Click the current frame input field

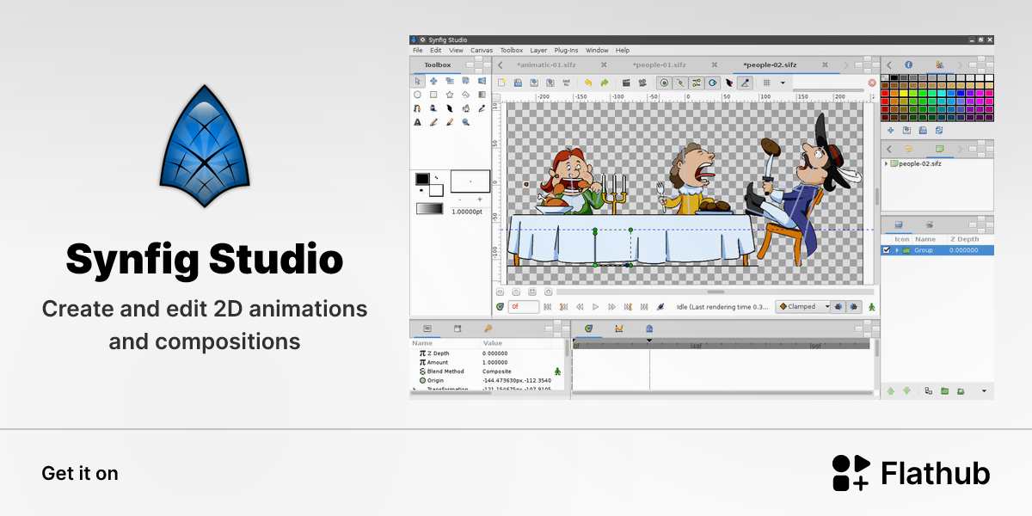point(524,306)
